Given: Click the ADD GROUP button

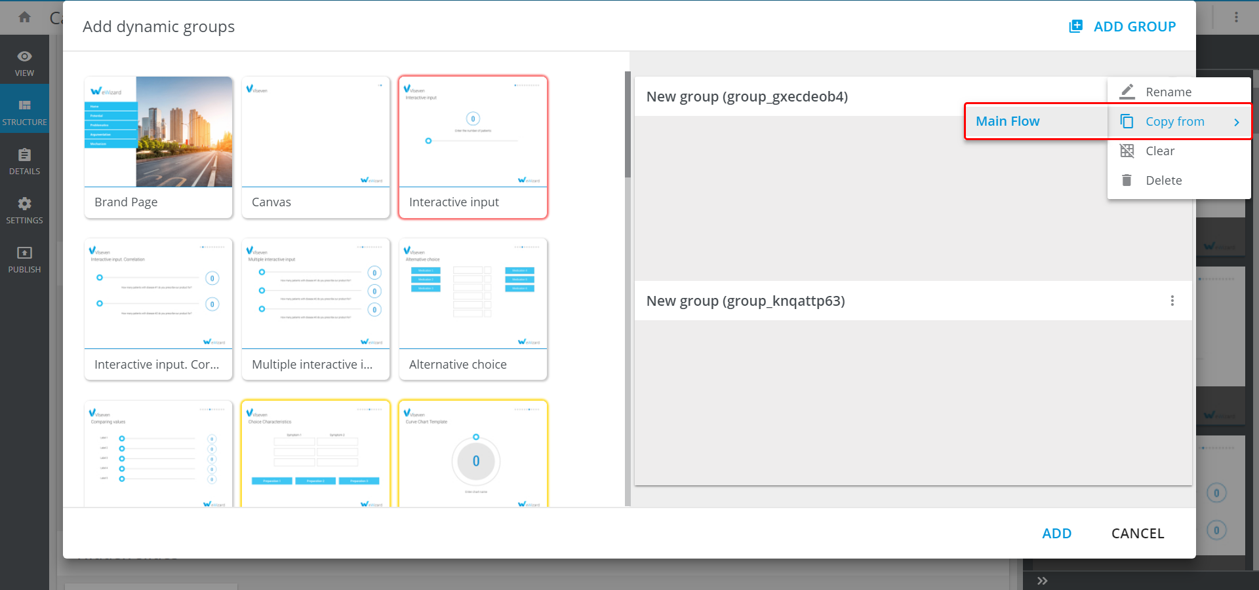Looking at the screenshot, I should 1123,27.
